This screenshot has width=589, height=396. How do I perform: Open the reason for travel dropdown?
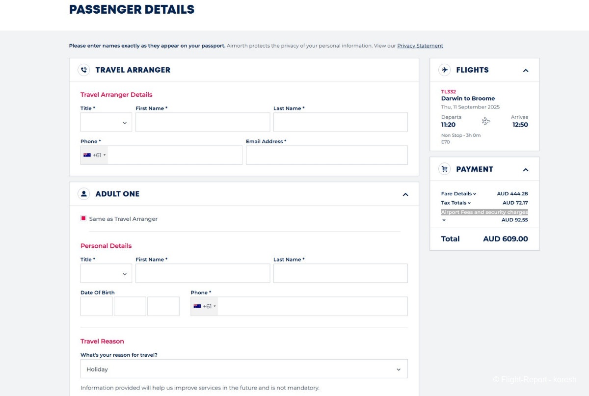(244, 369)
